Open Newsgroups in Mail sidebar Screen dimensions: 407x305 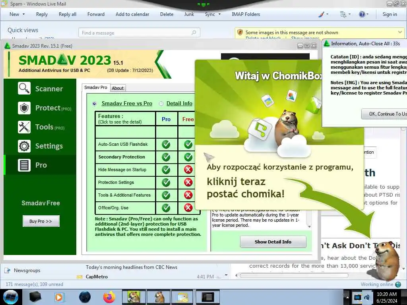pos(27,270)
